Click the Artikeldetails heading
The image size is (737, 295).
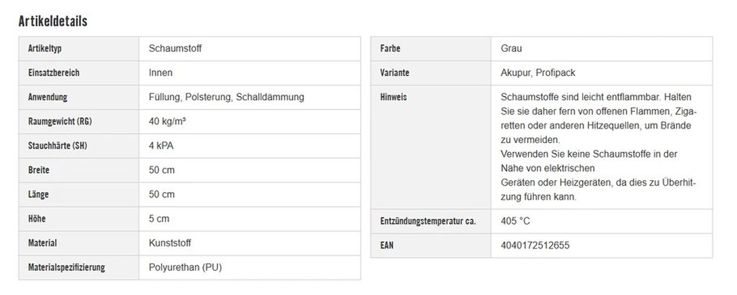click(53, 21)
